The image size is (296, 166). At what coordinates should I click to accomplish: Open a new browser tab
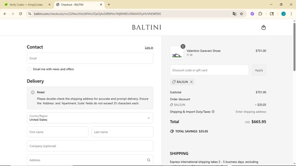click(109, 5)
